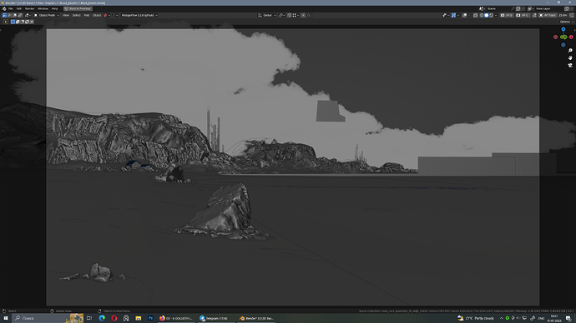Image resolution: width=576 pixels, height=323 pixels.
Task: Open Photoshop from the taskbar
Action: tap(150, 318)
